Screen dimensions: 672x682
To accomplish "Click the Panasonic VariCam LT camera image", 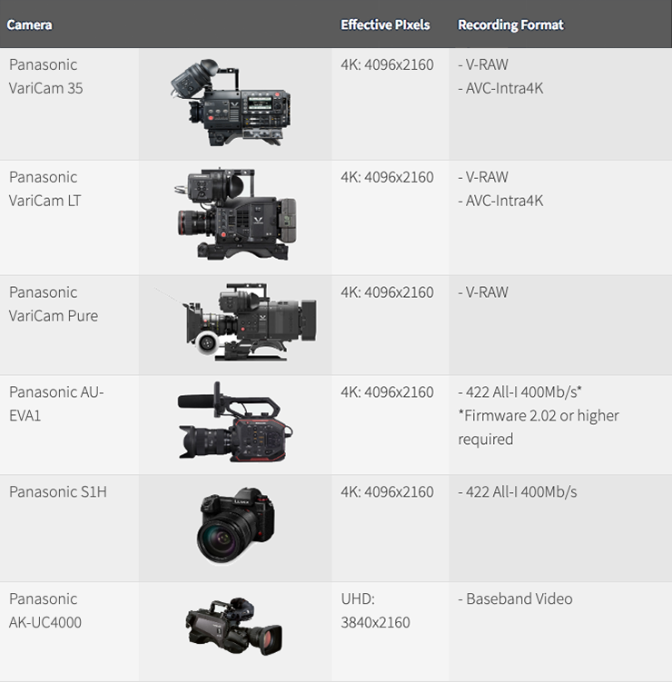I will click(x=236, y=214).
